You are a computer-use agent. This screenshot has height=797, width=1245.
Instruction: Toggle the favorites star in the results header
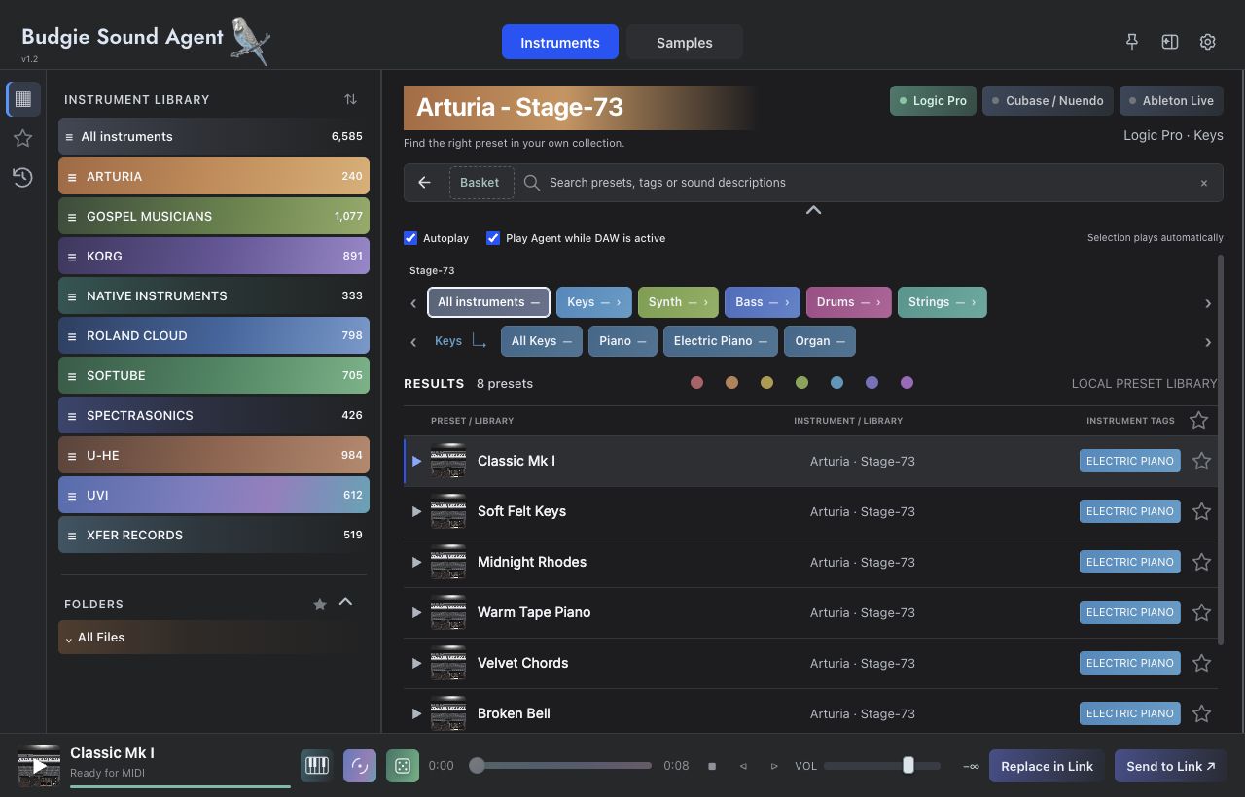(1198, 420)
